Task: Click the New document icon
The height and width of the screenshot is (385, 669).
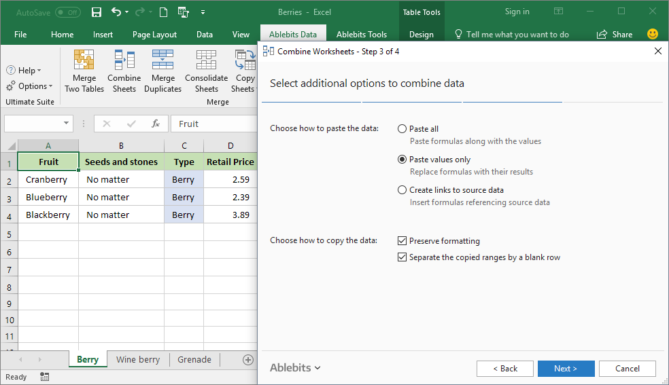Action: pyautogui.click(x=163, y=12)
